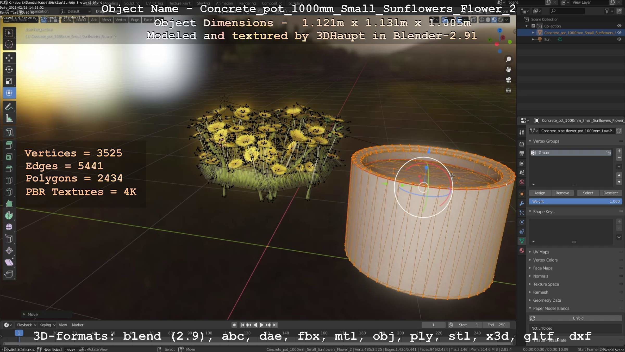Image resolution: width=625 pixels, height=352 pixels.
Task: Hide Concrete_pot object via eye icon
Action: pos(619,33)
